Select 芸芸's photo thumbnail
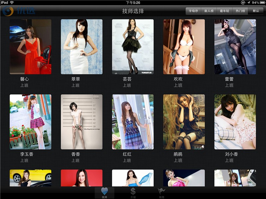Screen dimensions: 266x199 [133, 47]
